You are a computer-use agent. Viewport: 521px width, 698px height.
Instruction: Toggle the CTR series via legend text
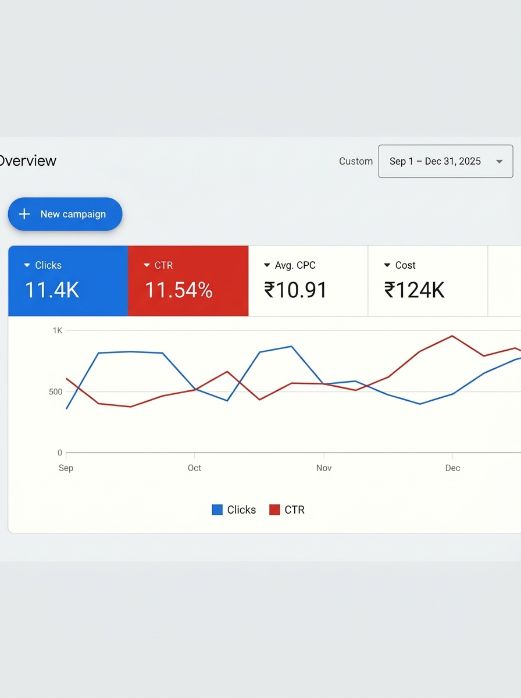[294, 510]
